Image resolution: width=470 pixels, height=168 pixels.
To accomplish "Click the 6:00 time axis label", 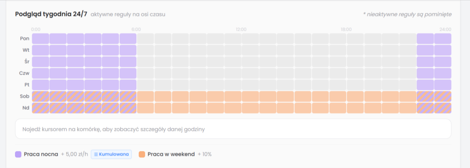I will (136, 29).
